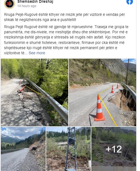Click the post headline paragraph text
The width and height of the screenshot is (140, 171).
coord(64,17)
